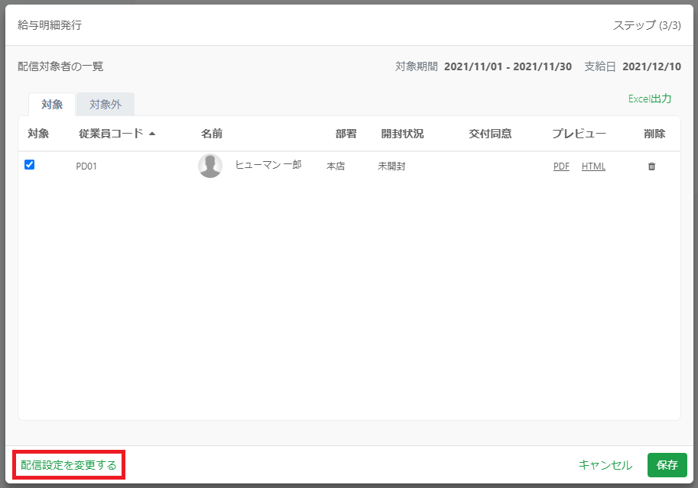Click the green 保存 button
Image resolution: width=698 pixels, height=488 pixels.
[667, 465]
